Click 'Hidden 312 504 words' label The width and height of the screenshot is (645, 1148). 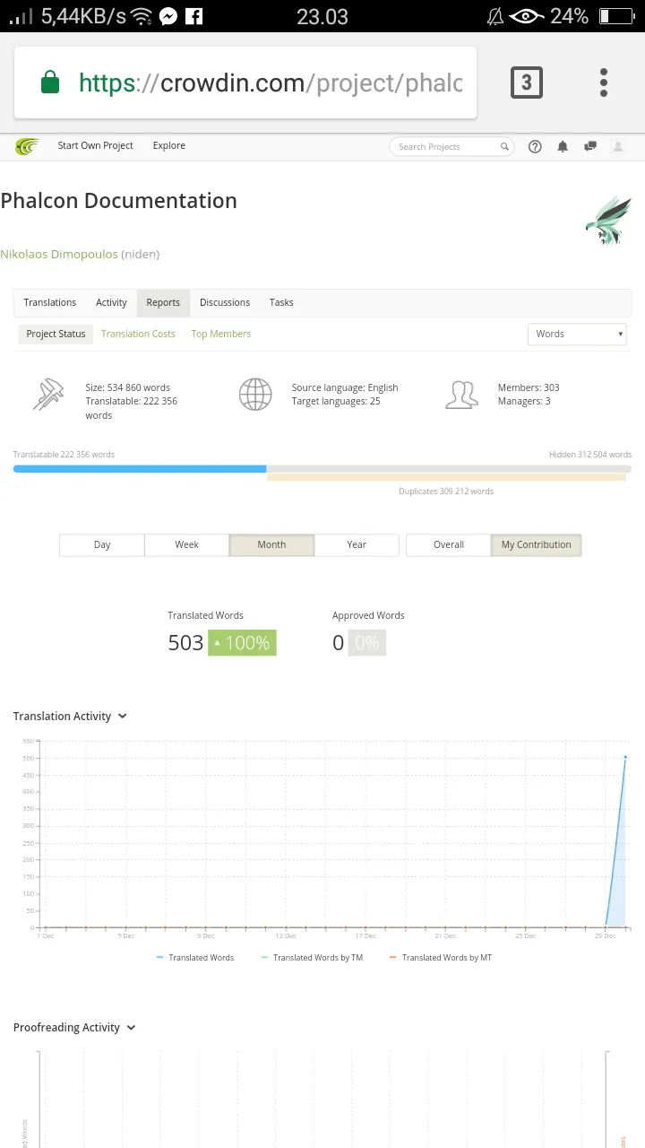click(590, 455)
